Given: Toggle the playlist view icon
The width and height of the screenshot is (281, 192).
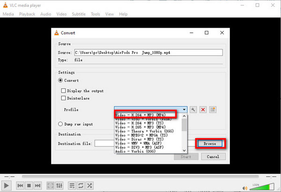Looking at the screenshot, I should pyautogui.click(x=72, y=185).
